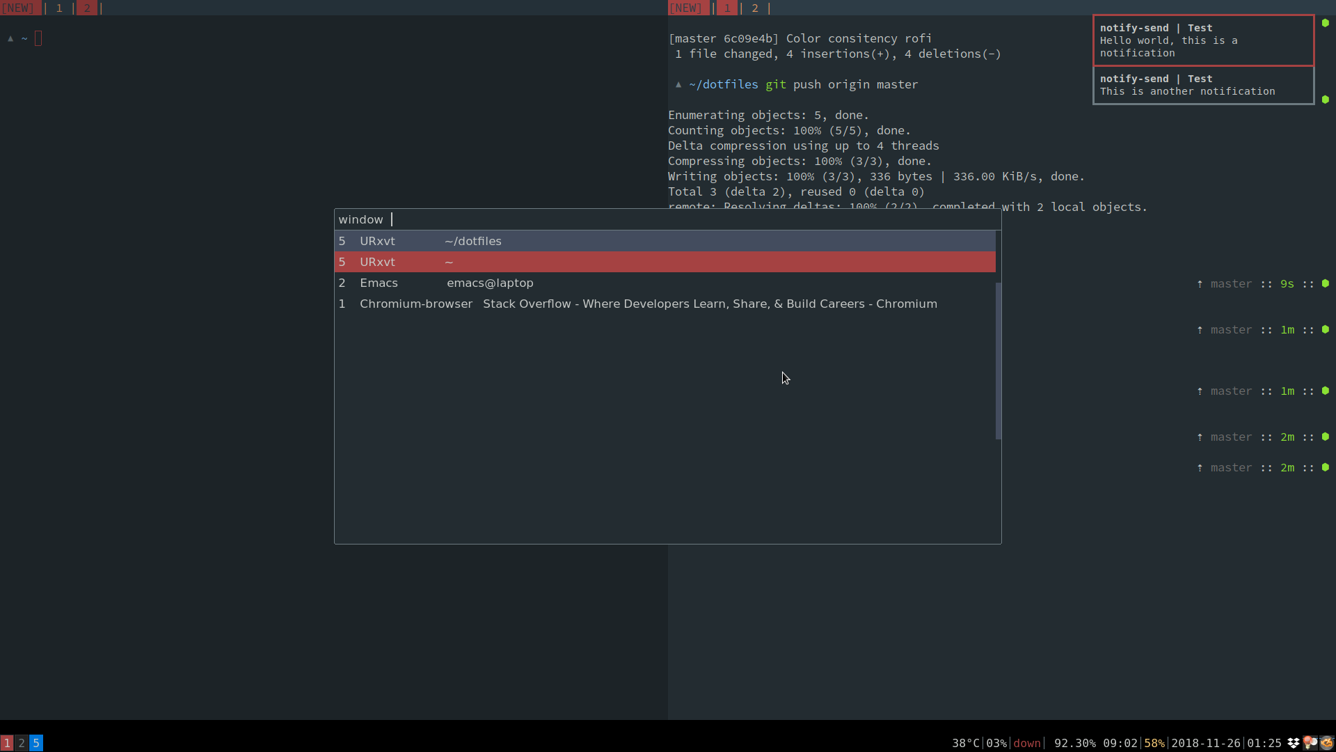This screenshot has width=1336, height=752.
Task: Click the Redshift lightbulb tray icon
Action: pyautogui.click(x=1310, y=743)
